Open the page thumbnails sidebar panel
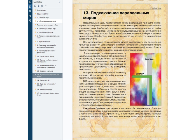This screenshot has width=196, height=140. [30, 2]
